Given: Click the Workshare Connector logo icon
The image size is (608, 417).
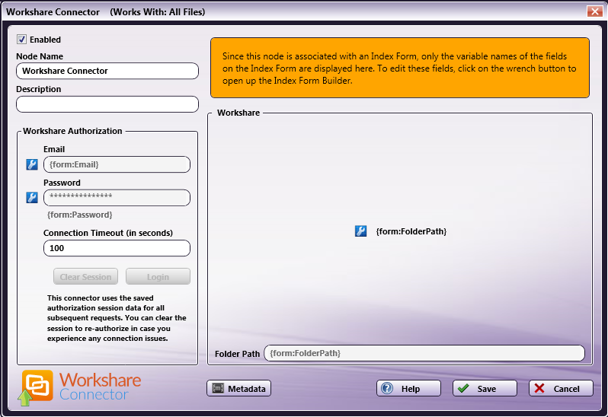Looking at the screenshot, I should coord(36,387).
